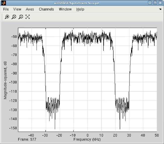Select the Zoom In tool
164x144 pixels.
[x=7, y=17]
